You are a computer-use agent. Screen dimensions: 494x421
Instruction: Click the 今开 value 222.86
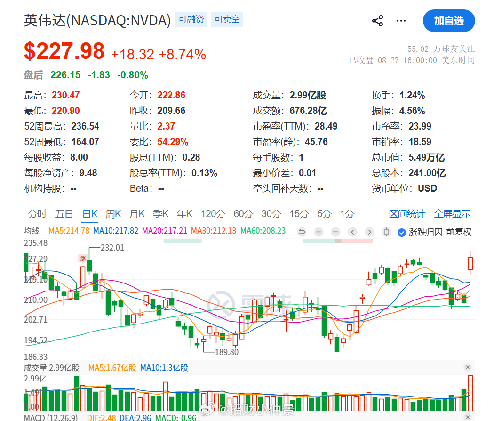pos(171,95)
